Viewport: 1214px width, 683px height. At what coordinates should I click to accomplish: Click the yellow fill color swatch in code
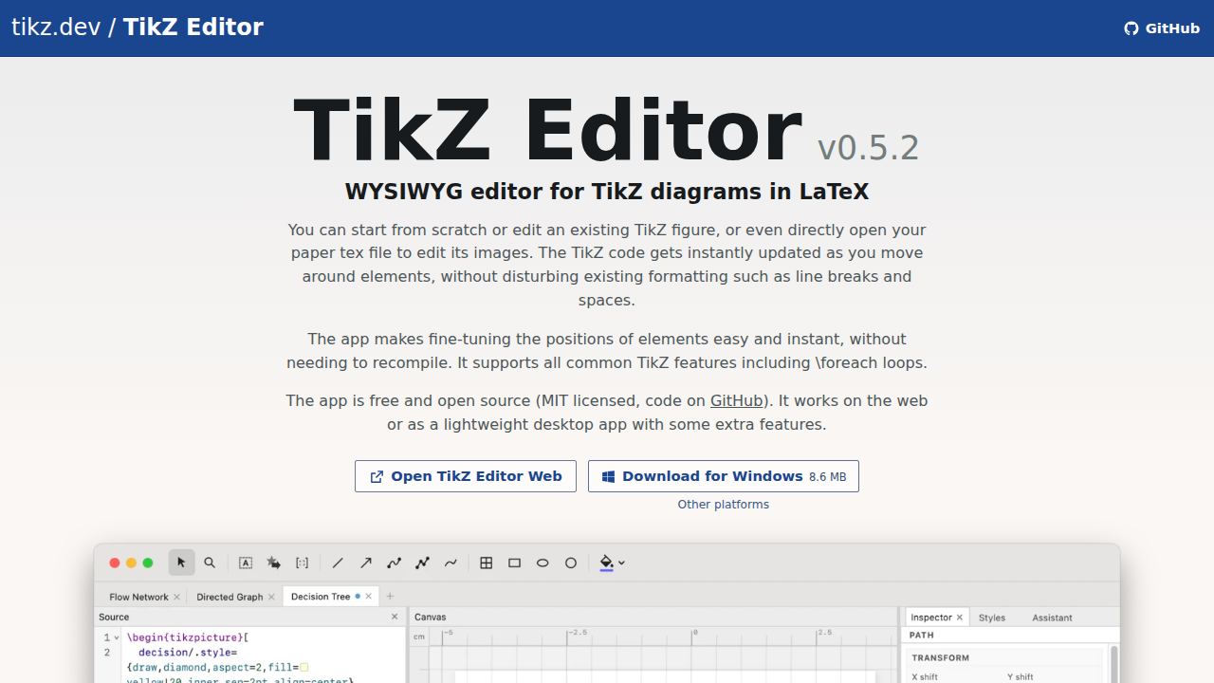pos(304,668)
